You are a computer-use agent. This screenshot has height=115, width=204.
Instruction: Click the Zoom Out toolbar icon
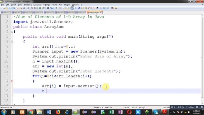pyautogui.click(x=60, y=8)
